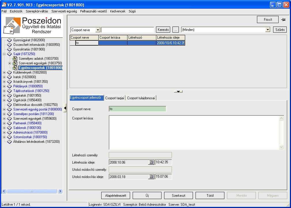Image resolution: width=291 pixels, height=208 pixels.
Task: Open the Csoport neve search field dropdown
Action: (98, 30)
